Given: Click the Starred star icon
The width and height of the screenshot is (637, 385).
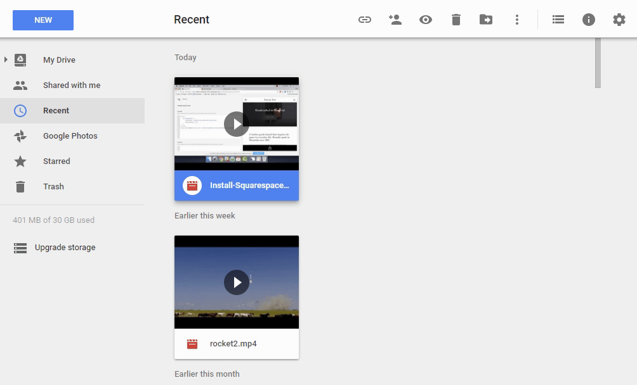Looking at the screenshot, I should tap(20, 161).
